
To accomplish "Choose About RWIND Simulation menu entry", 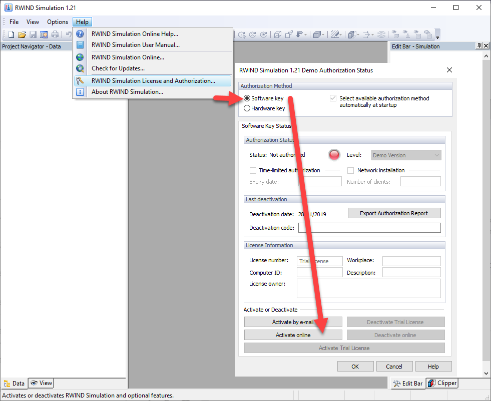I will tap(153, 92).
